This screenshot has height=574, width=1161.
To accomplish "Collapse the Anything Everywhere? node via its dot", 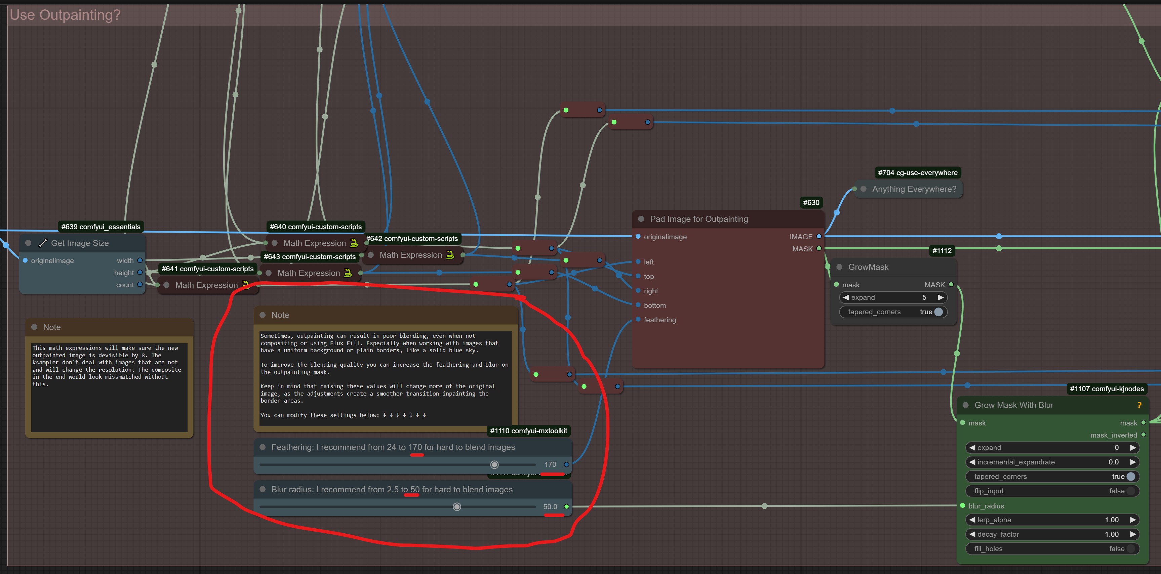I will click(863, 189).
